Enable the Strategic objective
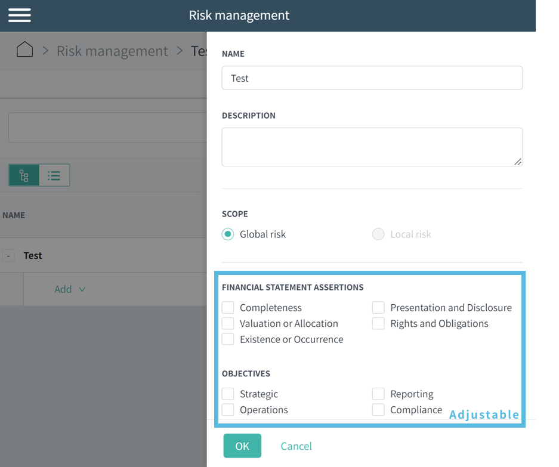This screenshot has width=559, height=467. click(x=227, y=394)
